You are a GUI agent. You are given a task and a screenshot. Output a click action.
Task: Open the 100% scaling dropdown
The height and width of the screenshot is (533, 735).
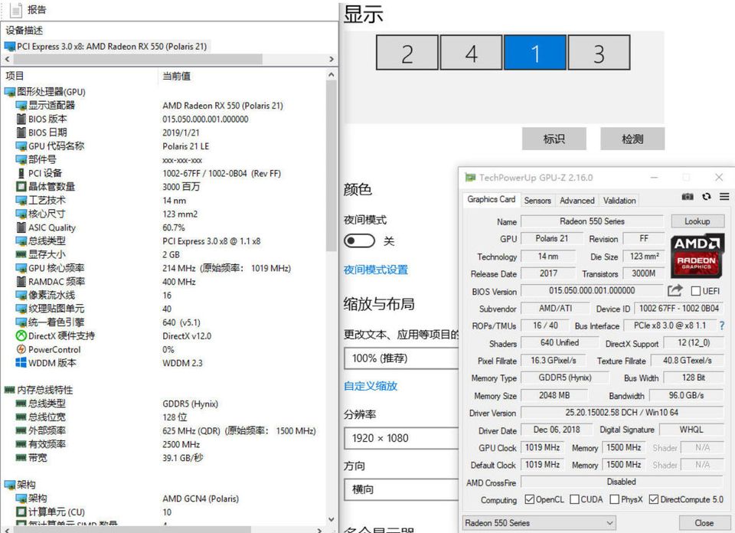pyautogui.click(x=401, y=358)
